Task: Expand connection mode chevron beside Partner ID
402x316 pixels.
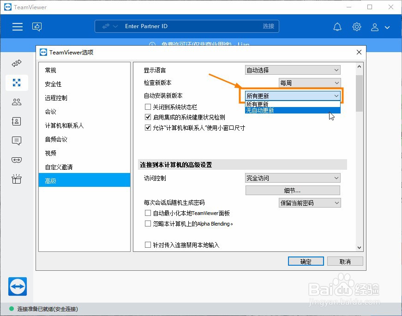Action: pyautogui.click(x=115, y=26)
